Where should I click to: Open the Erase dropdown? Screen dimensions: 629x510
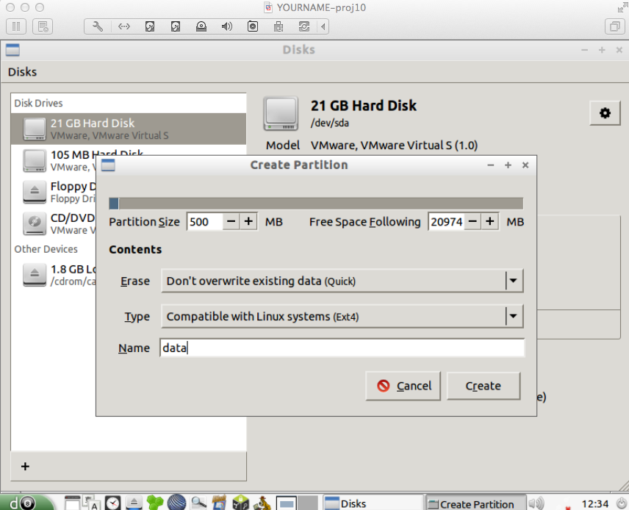click(342, 281)
